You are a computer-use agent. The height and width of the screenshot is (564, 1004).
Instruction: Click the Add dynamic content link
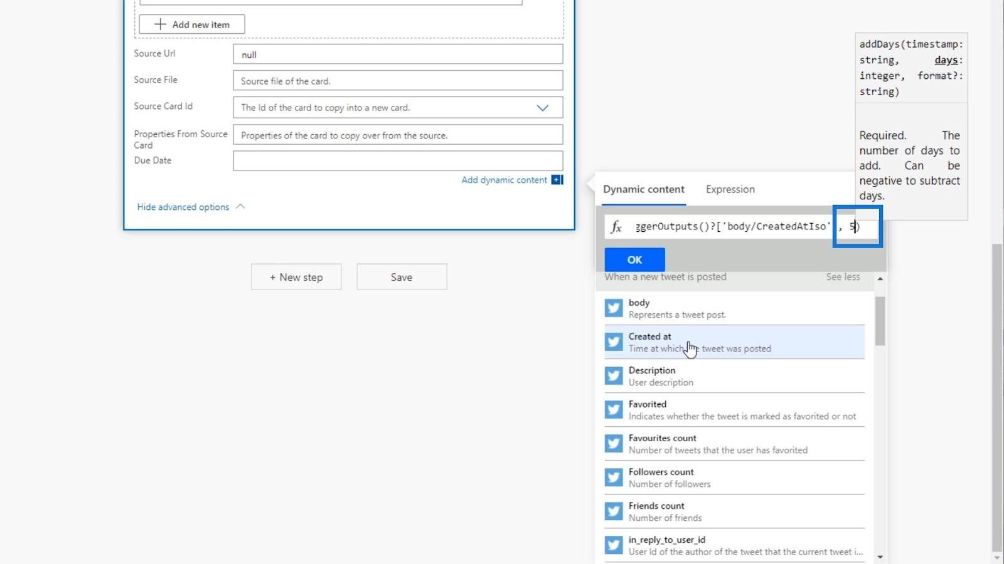(x=505, y=180)
